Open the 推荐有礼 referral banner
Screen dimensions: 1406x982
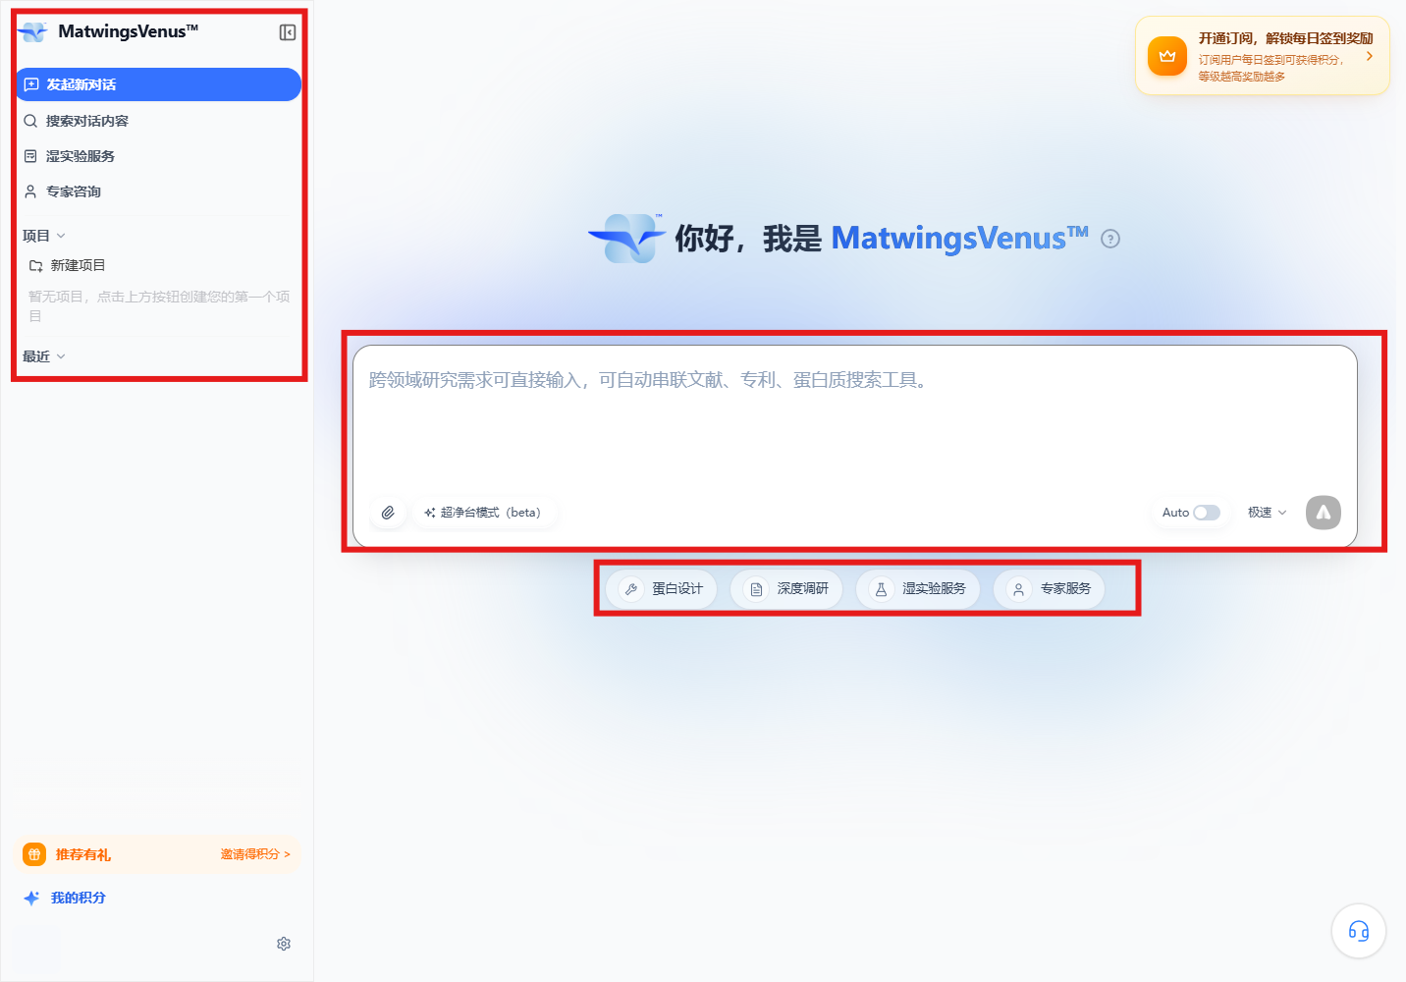click(159, 854)
